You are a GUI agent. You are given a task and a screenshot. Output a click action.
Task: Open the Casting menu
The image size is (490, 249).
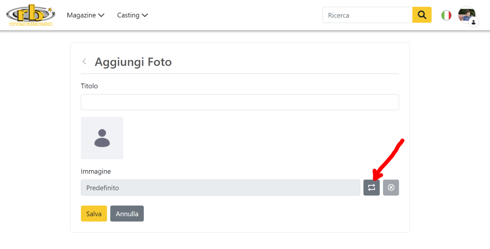point(132,15)
